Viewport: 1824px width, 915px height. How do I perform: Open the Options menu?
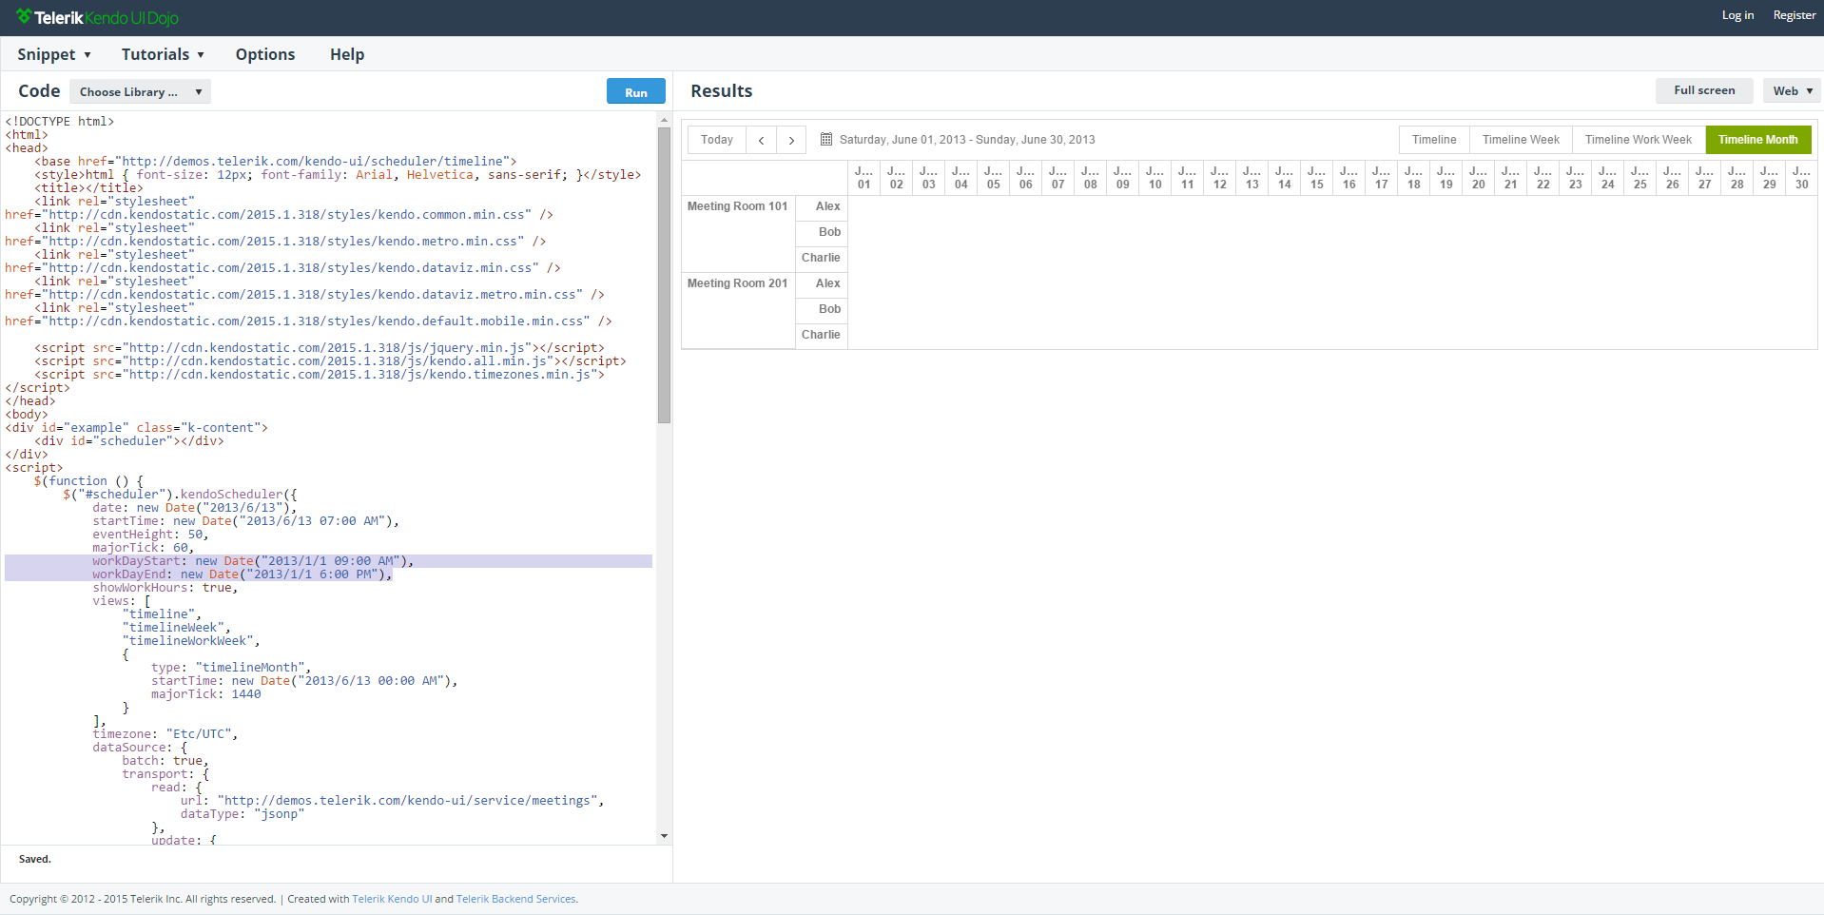click(265, 54)
